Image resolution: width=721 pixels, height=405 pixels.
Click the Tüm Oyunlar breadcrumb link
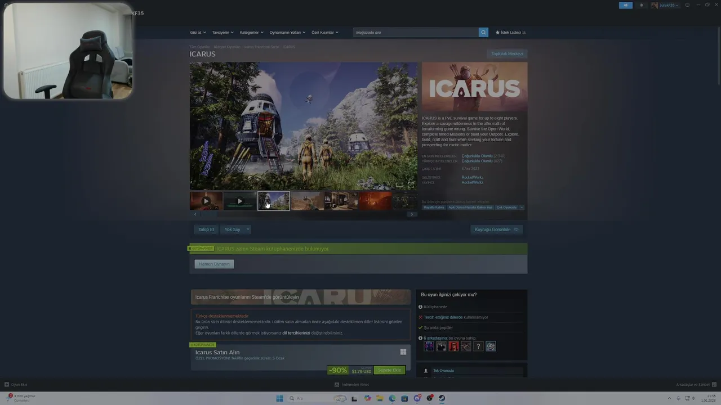pyautogui.click(x=199, y=47)
